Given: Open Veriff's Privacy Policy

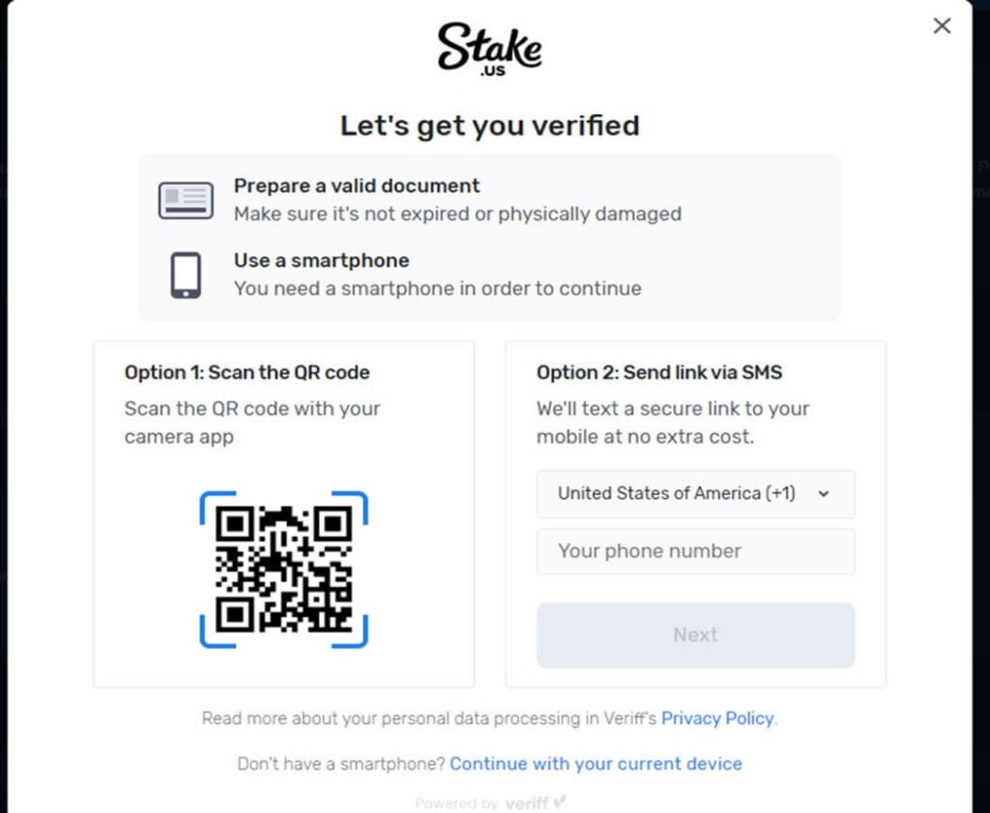Looking at the screenshot, I should click(x=716, y=718).
